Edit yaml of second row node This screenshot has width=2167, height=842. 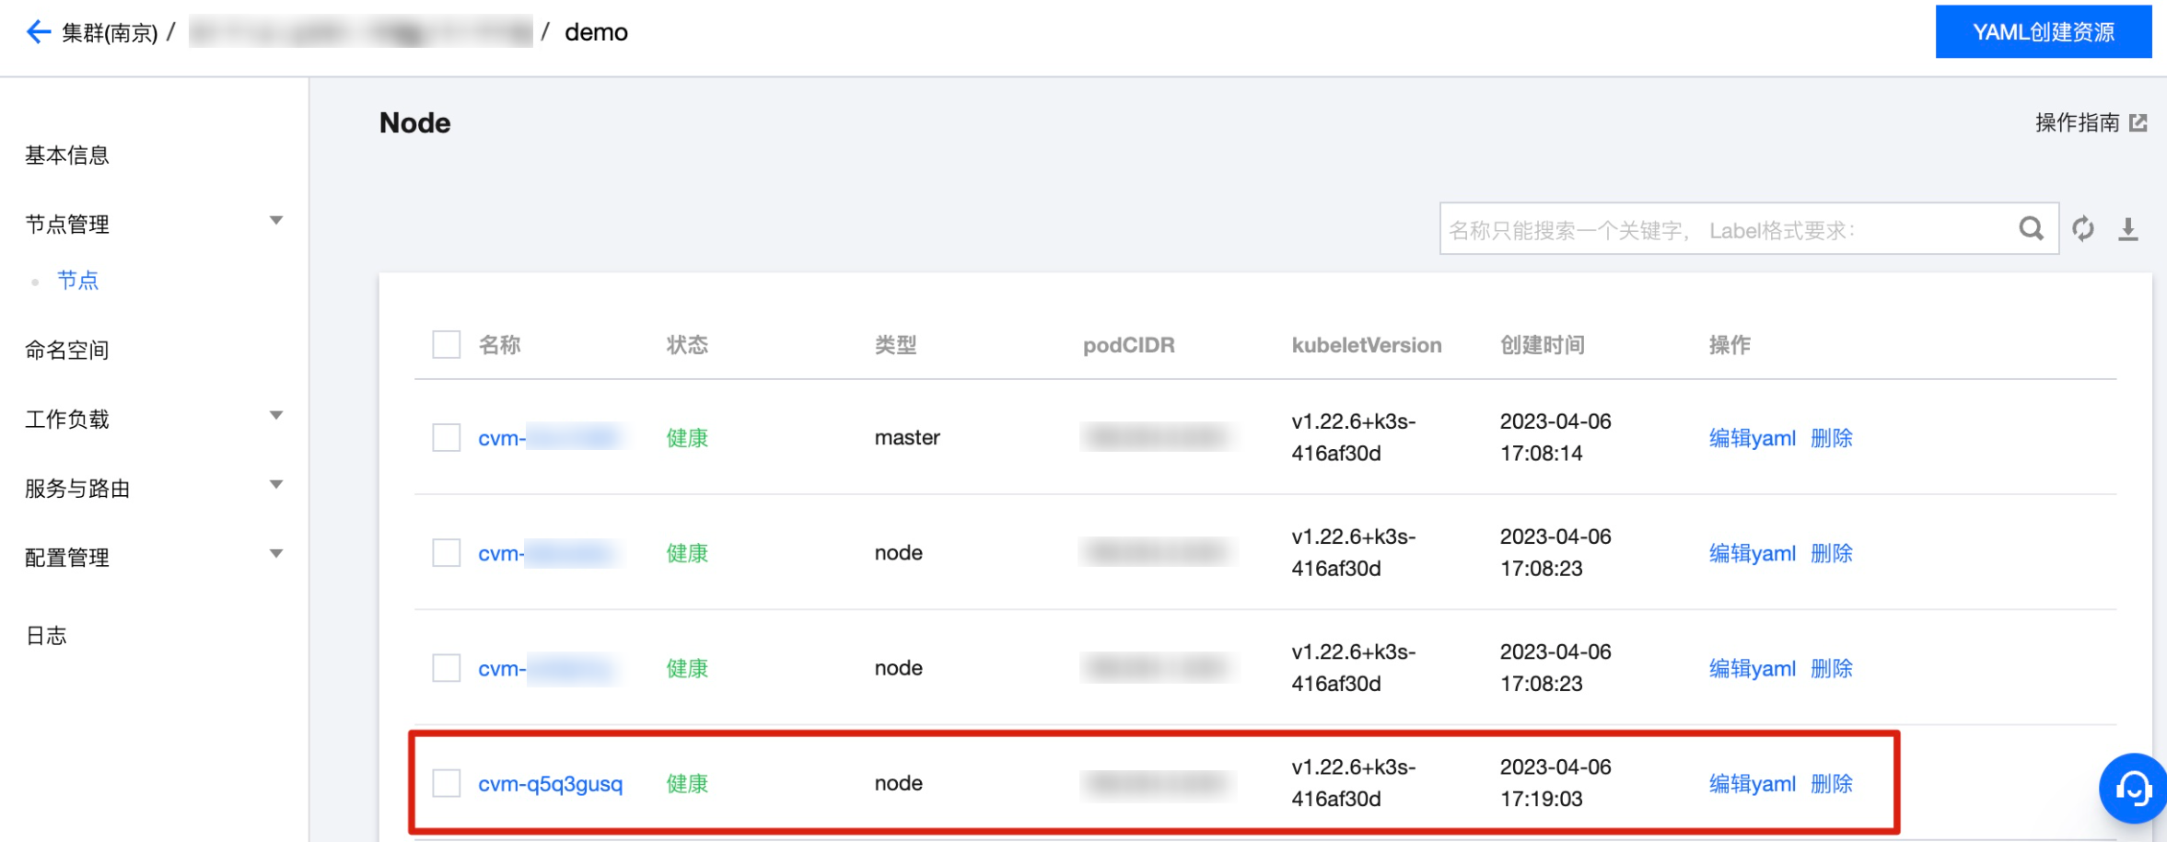click(x=1753, y=553)
